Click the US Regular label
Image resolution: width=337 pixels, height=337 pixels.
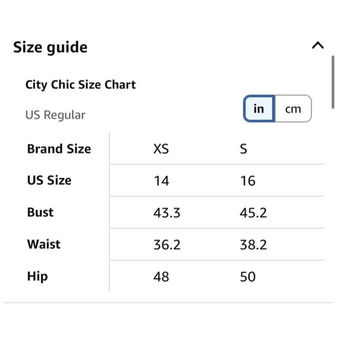pyautogui.click(x=56, y=115)
